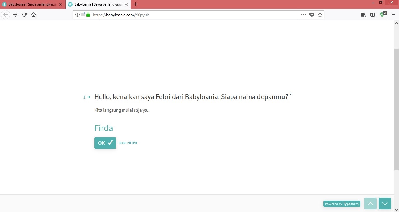This screenshot has height=212, width=399.
Task: Go to previous question with up chevron
Action: coord(370,204)
